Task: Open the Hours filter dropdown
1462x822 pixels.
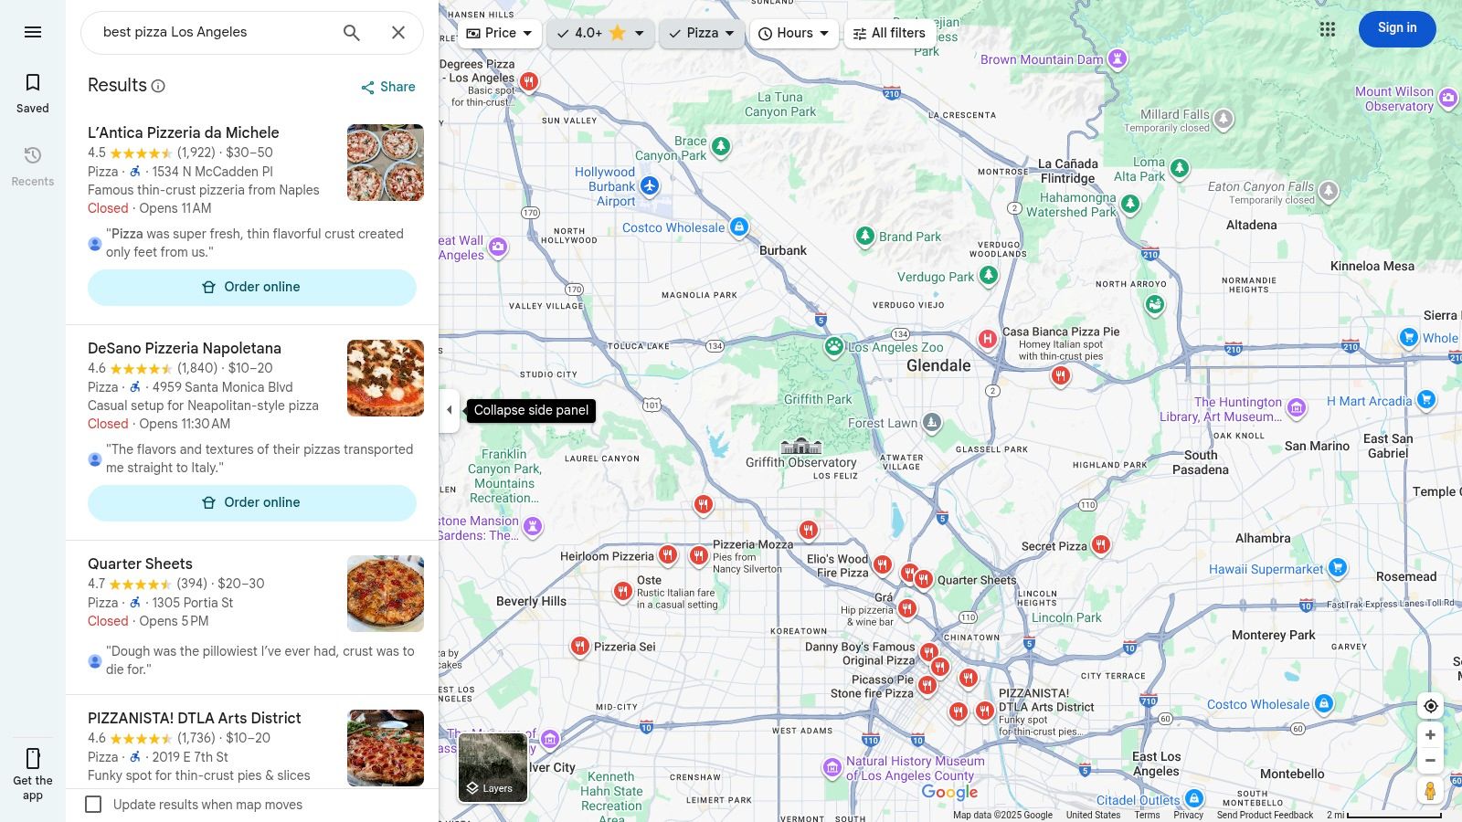Action: tap(794, 33)
